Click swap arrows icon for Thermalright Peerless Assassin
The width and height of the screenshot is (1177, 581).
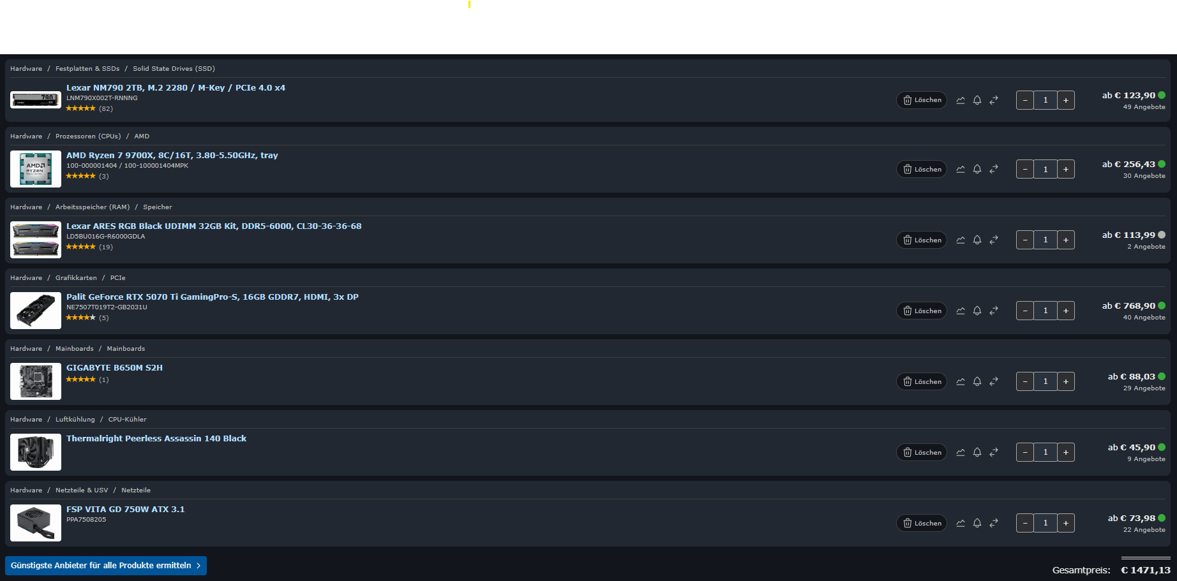(994, 452)
